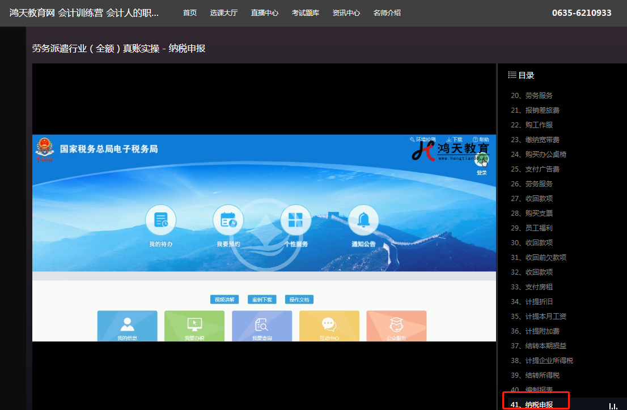The height and width of the screenshot is (410, 627).
Task: Open 名师介绍 in top navigation
Action: click(x=387, y=13)
